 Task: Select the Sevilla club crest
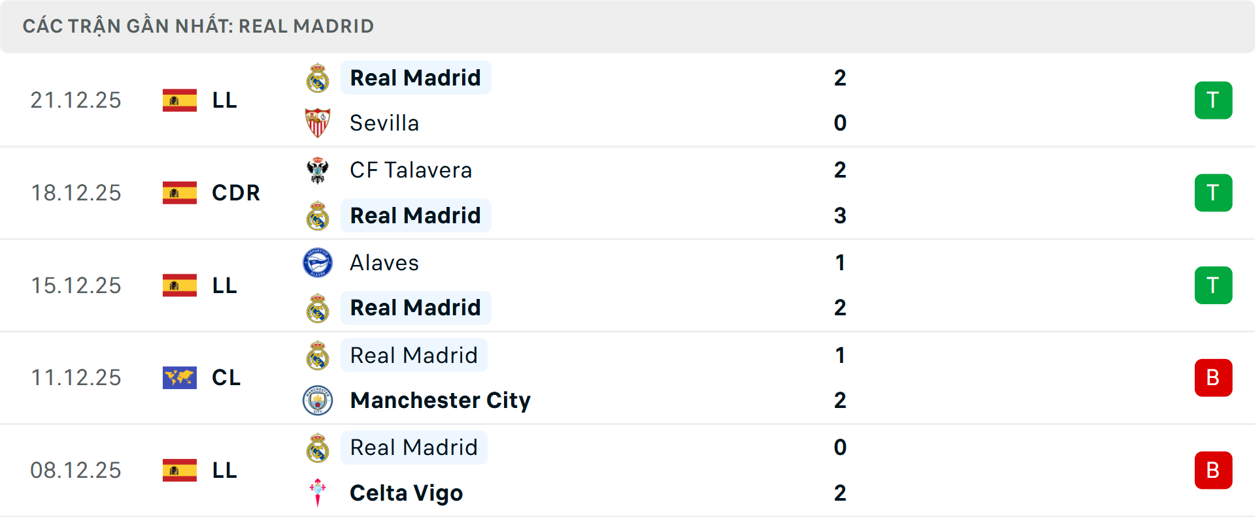coord(318,123)
